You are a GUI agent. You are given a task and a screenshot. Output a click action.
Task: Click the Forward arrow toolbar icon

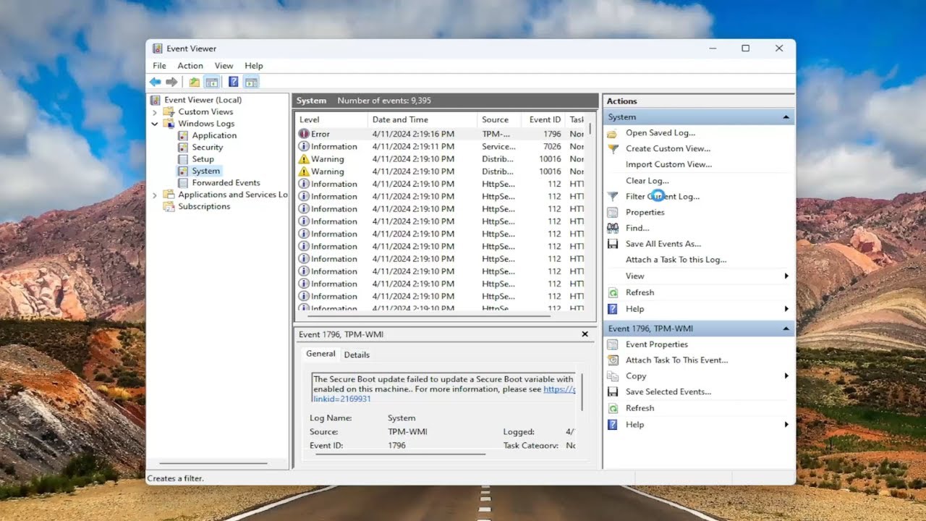tap(171, 82)
